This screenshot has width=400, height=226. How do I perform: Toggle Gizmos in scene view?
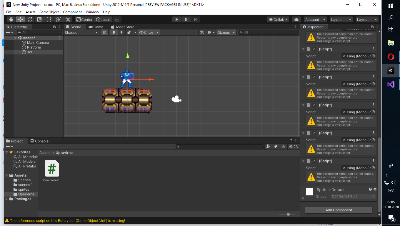[224, 32]
